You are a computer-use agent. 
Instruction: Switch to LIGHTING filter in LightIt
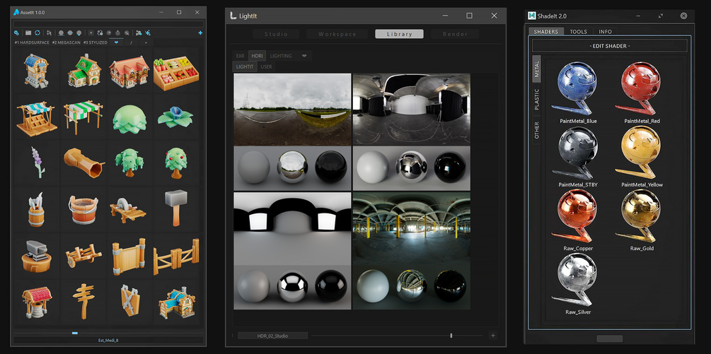(x=281, y=56)
